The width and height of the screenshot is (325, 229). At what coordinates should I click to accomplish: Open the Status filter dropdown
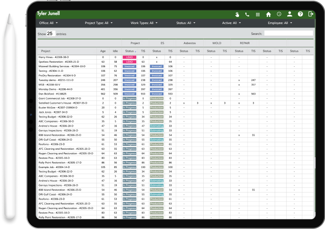(185, 23)
